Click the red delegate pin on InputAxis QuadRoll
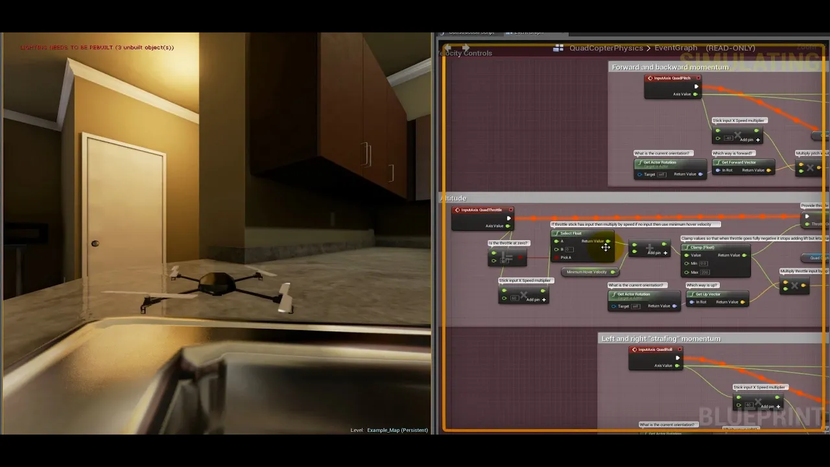 (x=680, y=350)
